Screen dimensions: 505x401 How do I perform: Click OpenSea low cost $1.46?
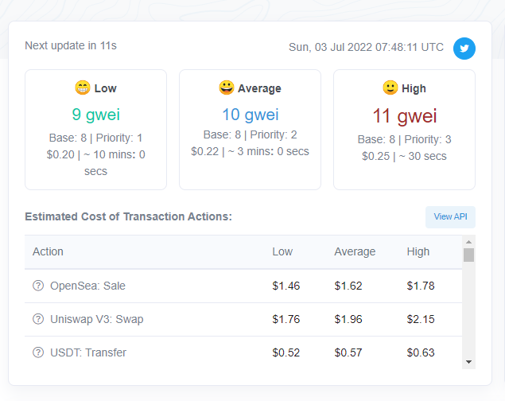click(x=286, y=286)
